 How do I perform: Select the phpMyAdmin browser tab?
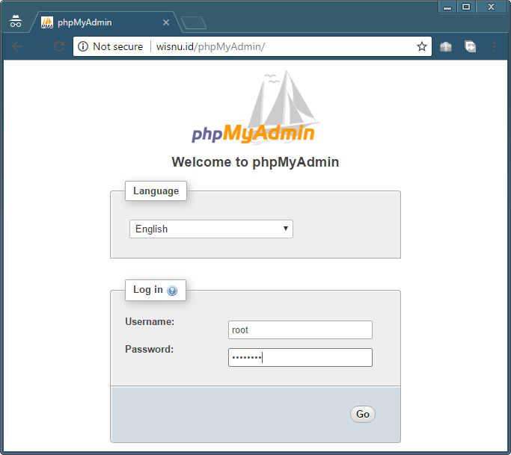pos(105,22)
